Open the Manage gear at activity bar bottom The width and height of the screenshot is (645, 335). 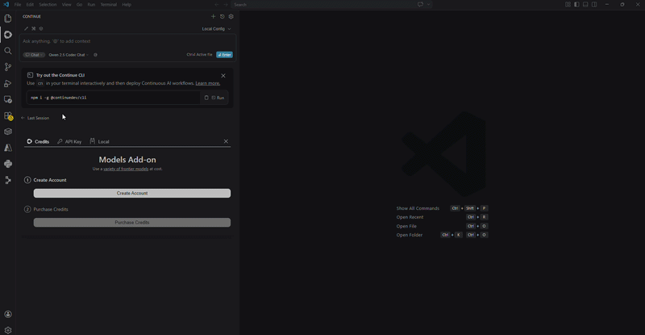point(8,330)
